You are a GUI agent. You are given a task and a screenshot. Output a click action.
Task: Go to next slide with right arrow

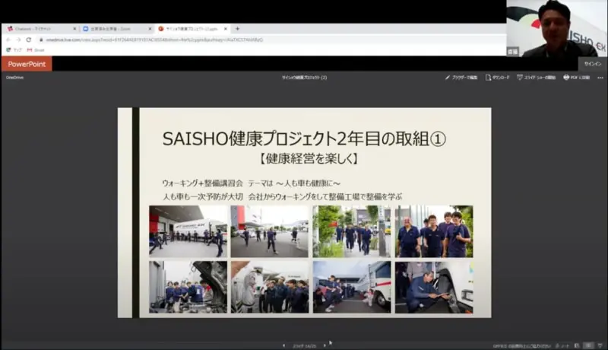pos(325,345)
